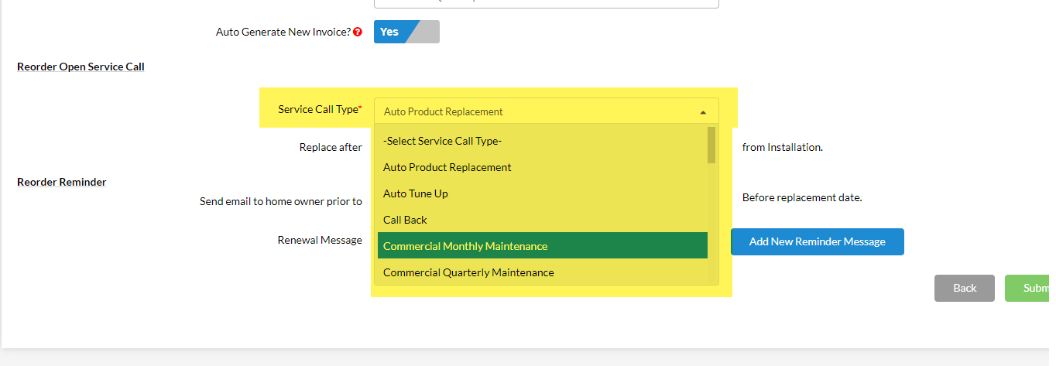Image resolution: width=1056 pixels, height=366 pixels.
Task: Choose Commercial Quarterly Maintenance option
Action: pyautogui.click(x=542, y=272)
